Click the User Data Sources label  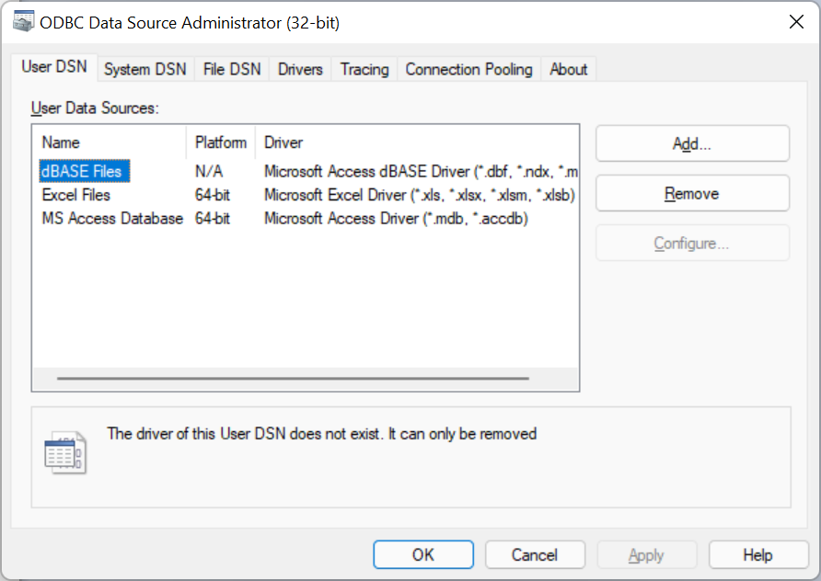(x=95, y=108)
